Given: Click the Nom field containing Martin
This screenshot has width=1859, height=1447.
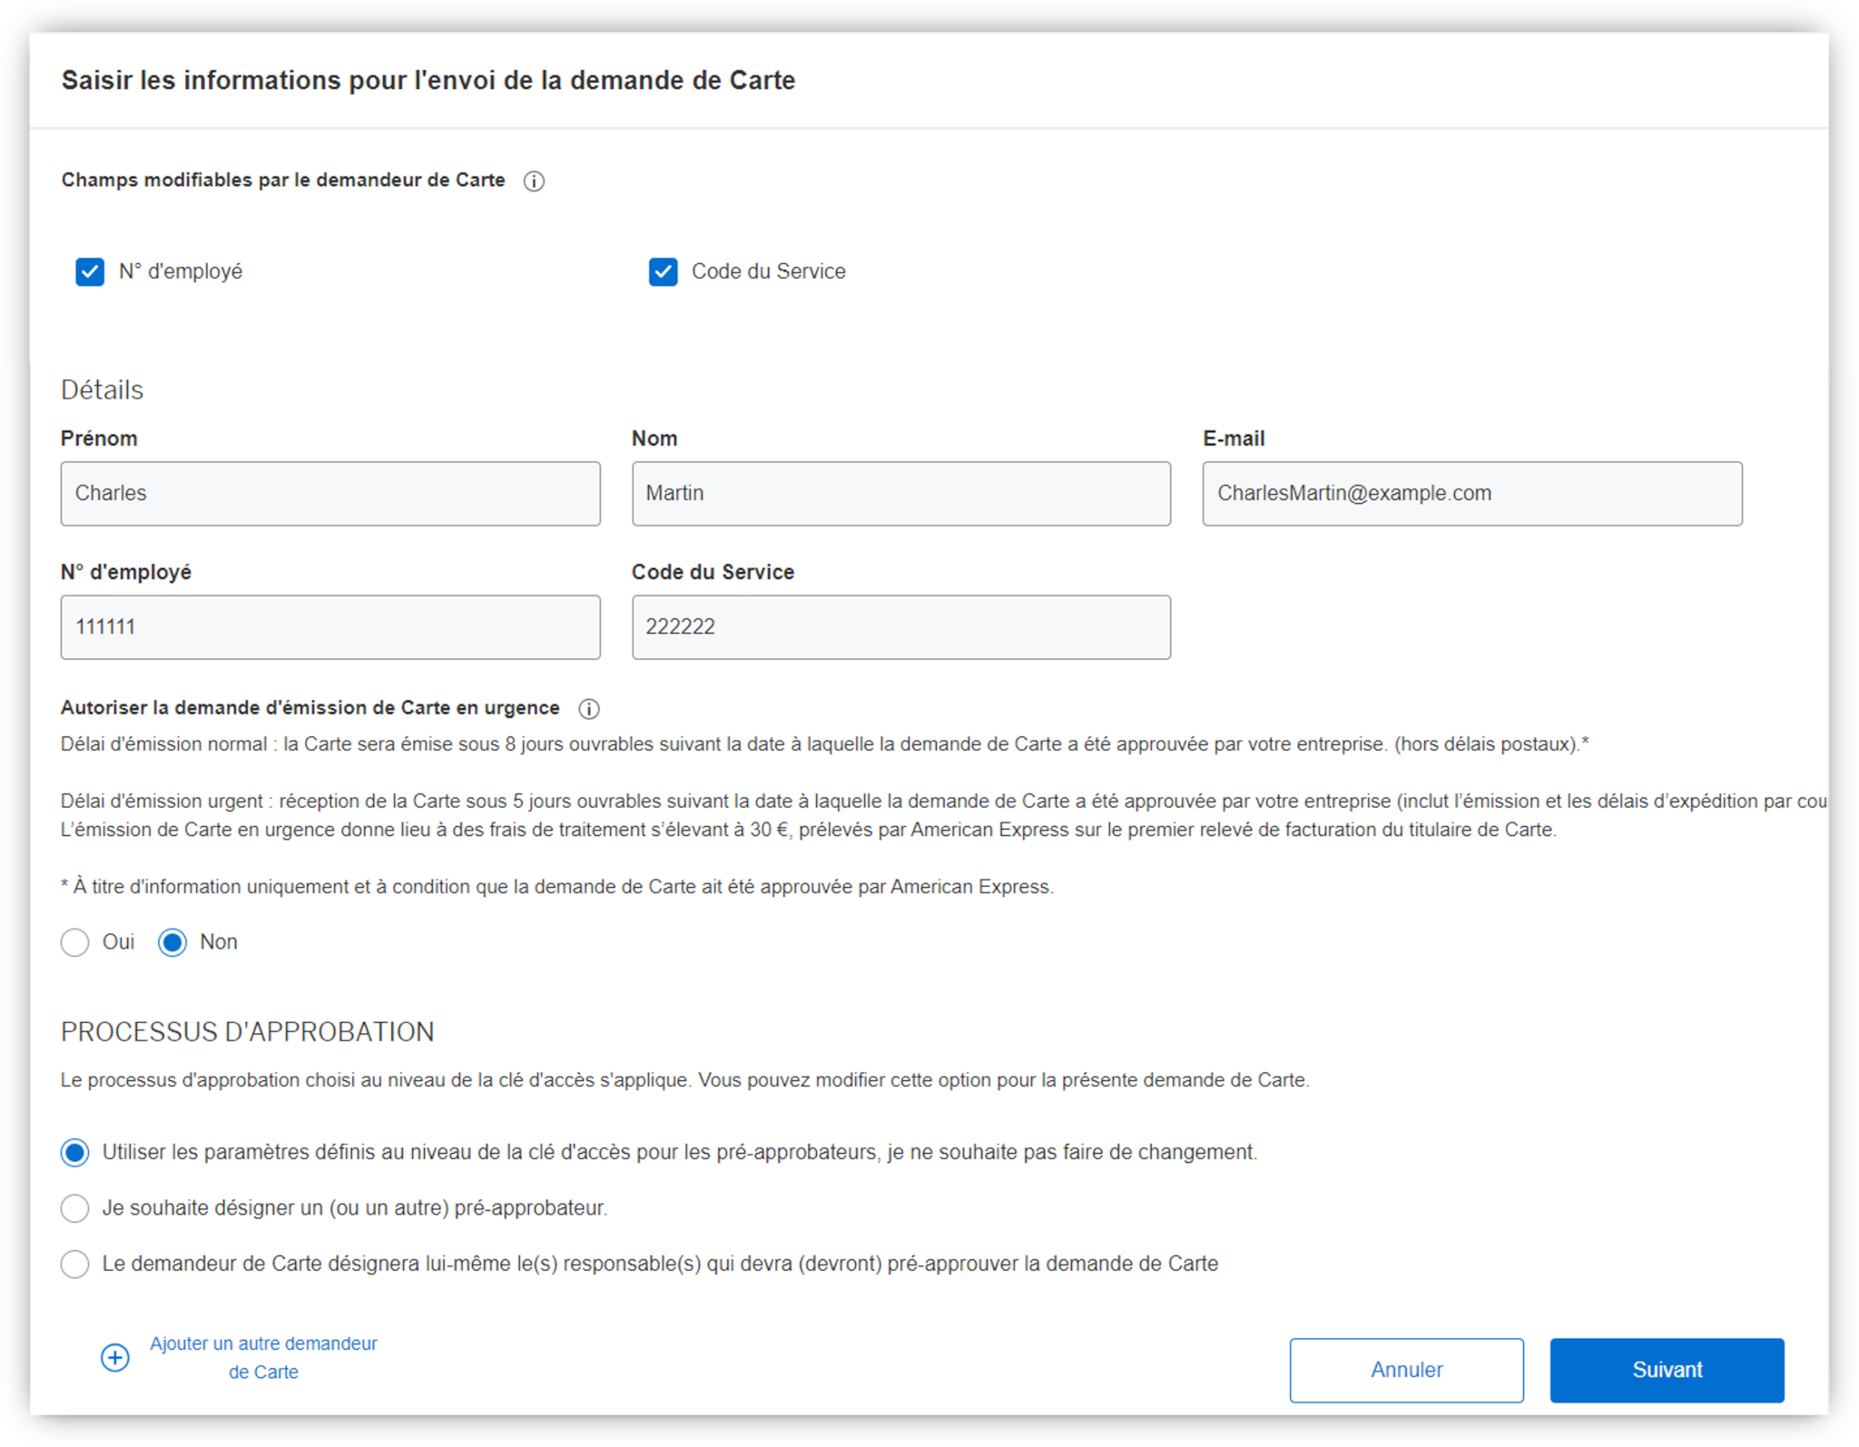Looking at the screenshot, I should 900,494.
